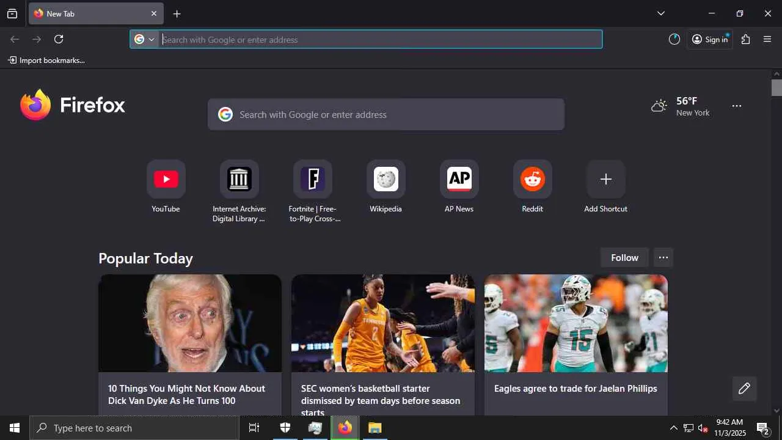Open the Dick Van Dyke article thumbnail

[x=190, y=323]
